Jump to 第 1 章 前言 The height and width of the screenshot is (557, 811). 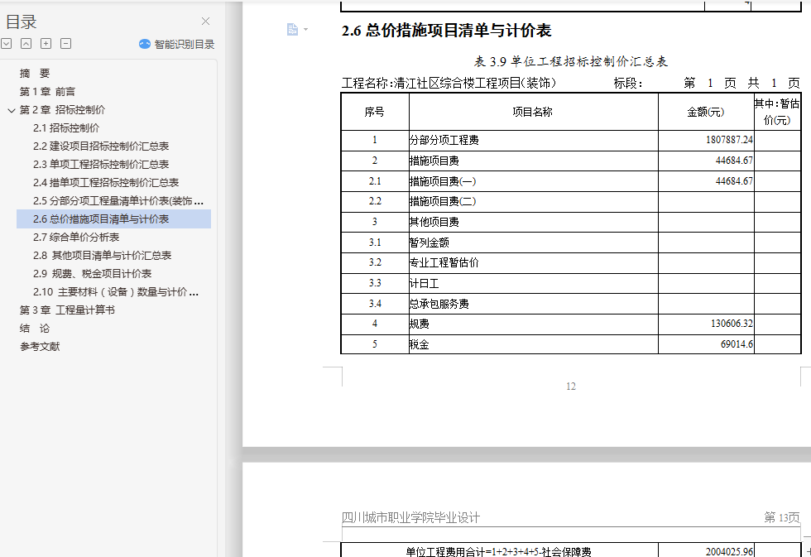(48, 92)
